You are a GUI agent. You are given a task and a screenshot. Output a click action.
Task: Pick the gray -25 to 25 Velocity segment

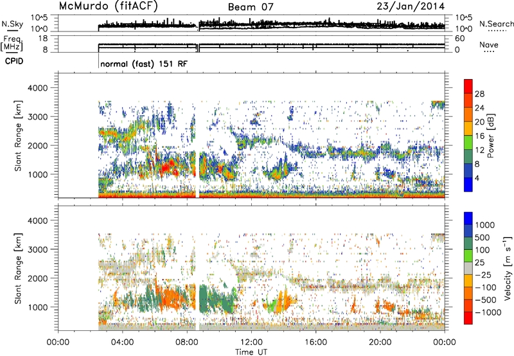click(468, 268)
